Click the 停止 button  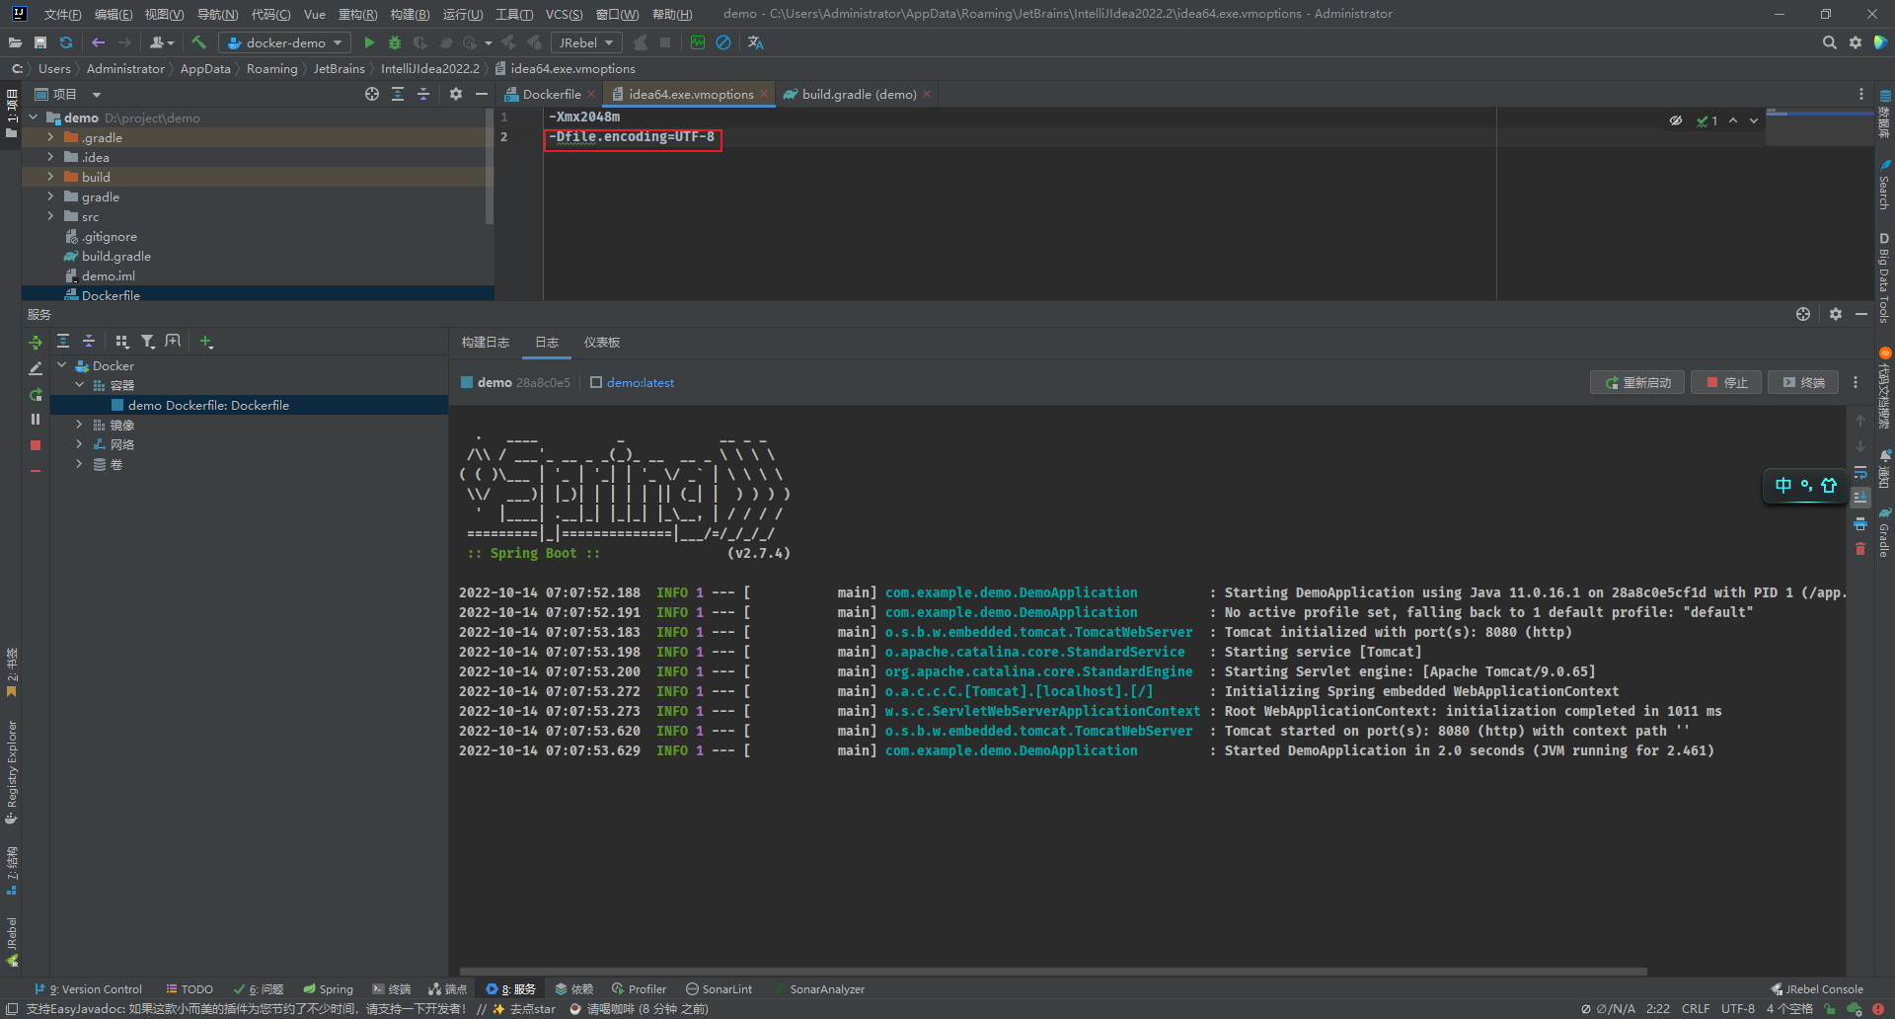[1726, 382]
